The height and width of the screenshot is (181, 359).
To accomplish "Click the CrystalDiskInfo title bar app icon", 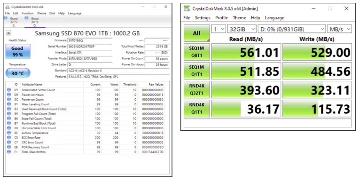I will click(8, 7).
